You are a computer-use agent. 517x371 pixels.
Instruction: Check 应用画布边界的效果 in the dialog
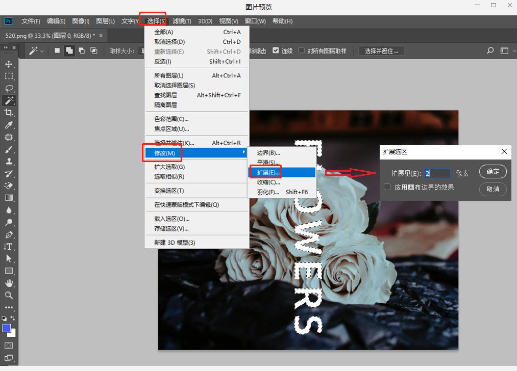(386, 187)
